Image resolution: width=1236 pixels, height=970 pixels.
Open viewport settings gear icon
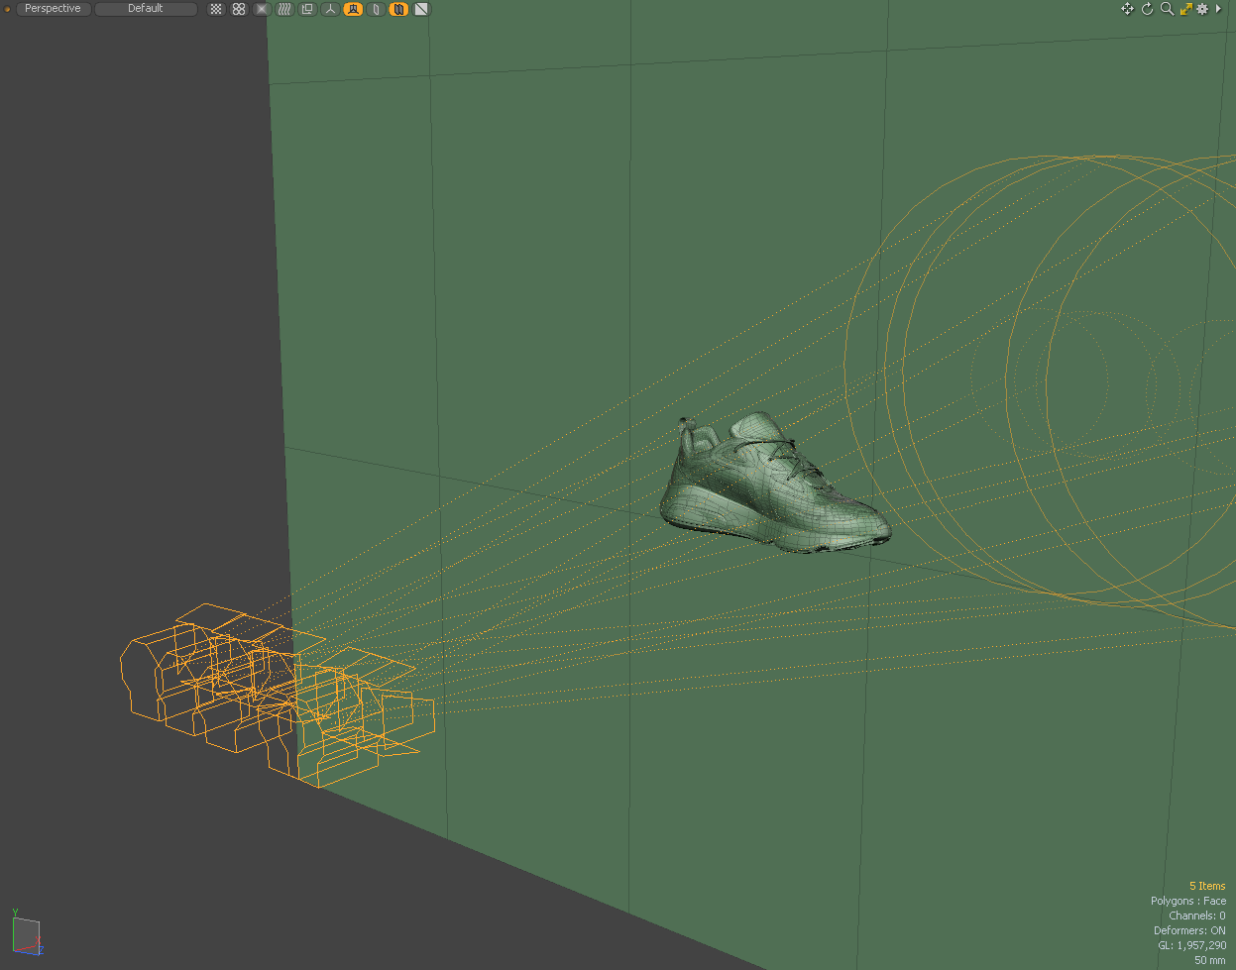coord(1202,9)
